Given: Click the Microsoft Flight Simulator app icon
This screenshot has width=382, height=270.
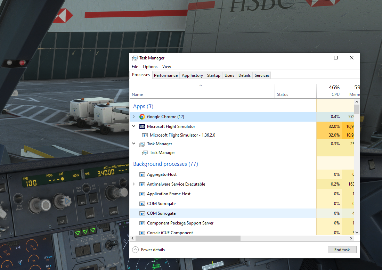Looking at the screenshot, I should point(142,126).
